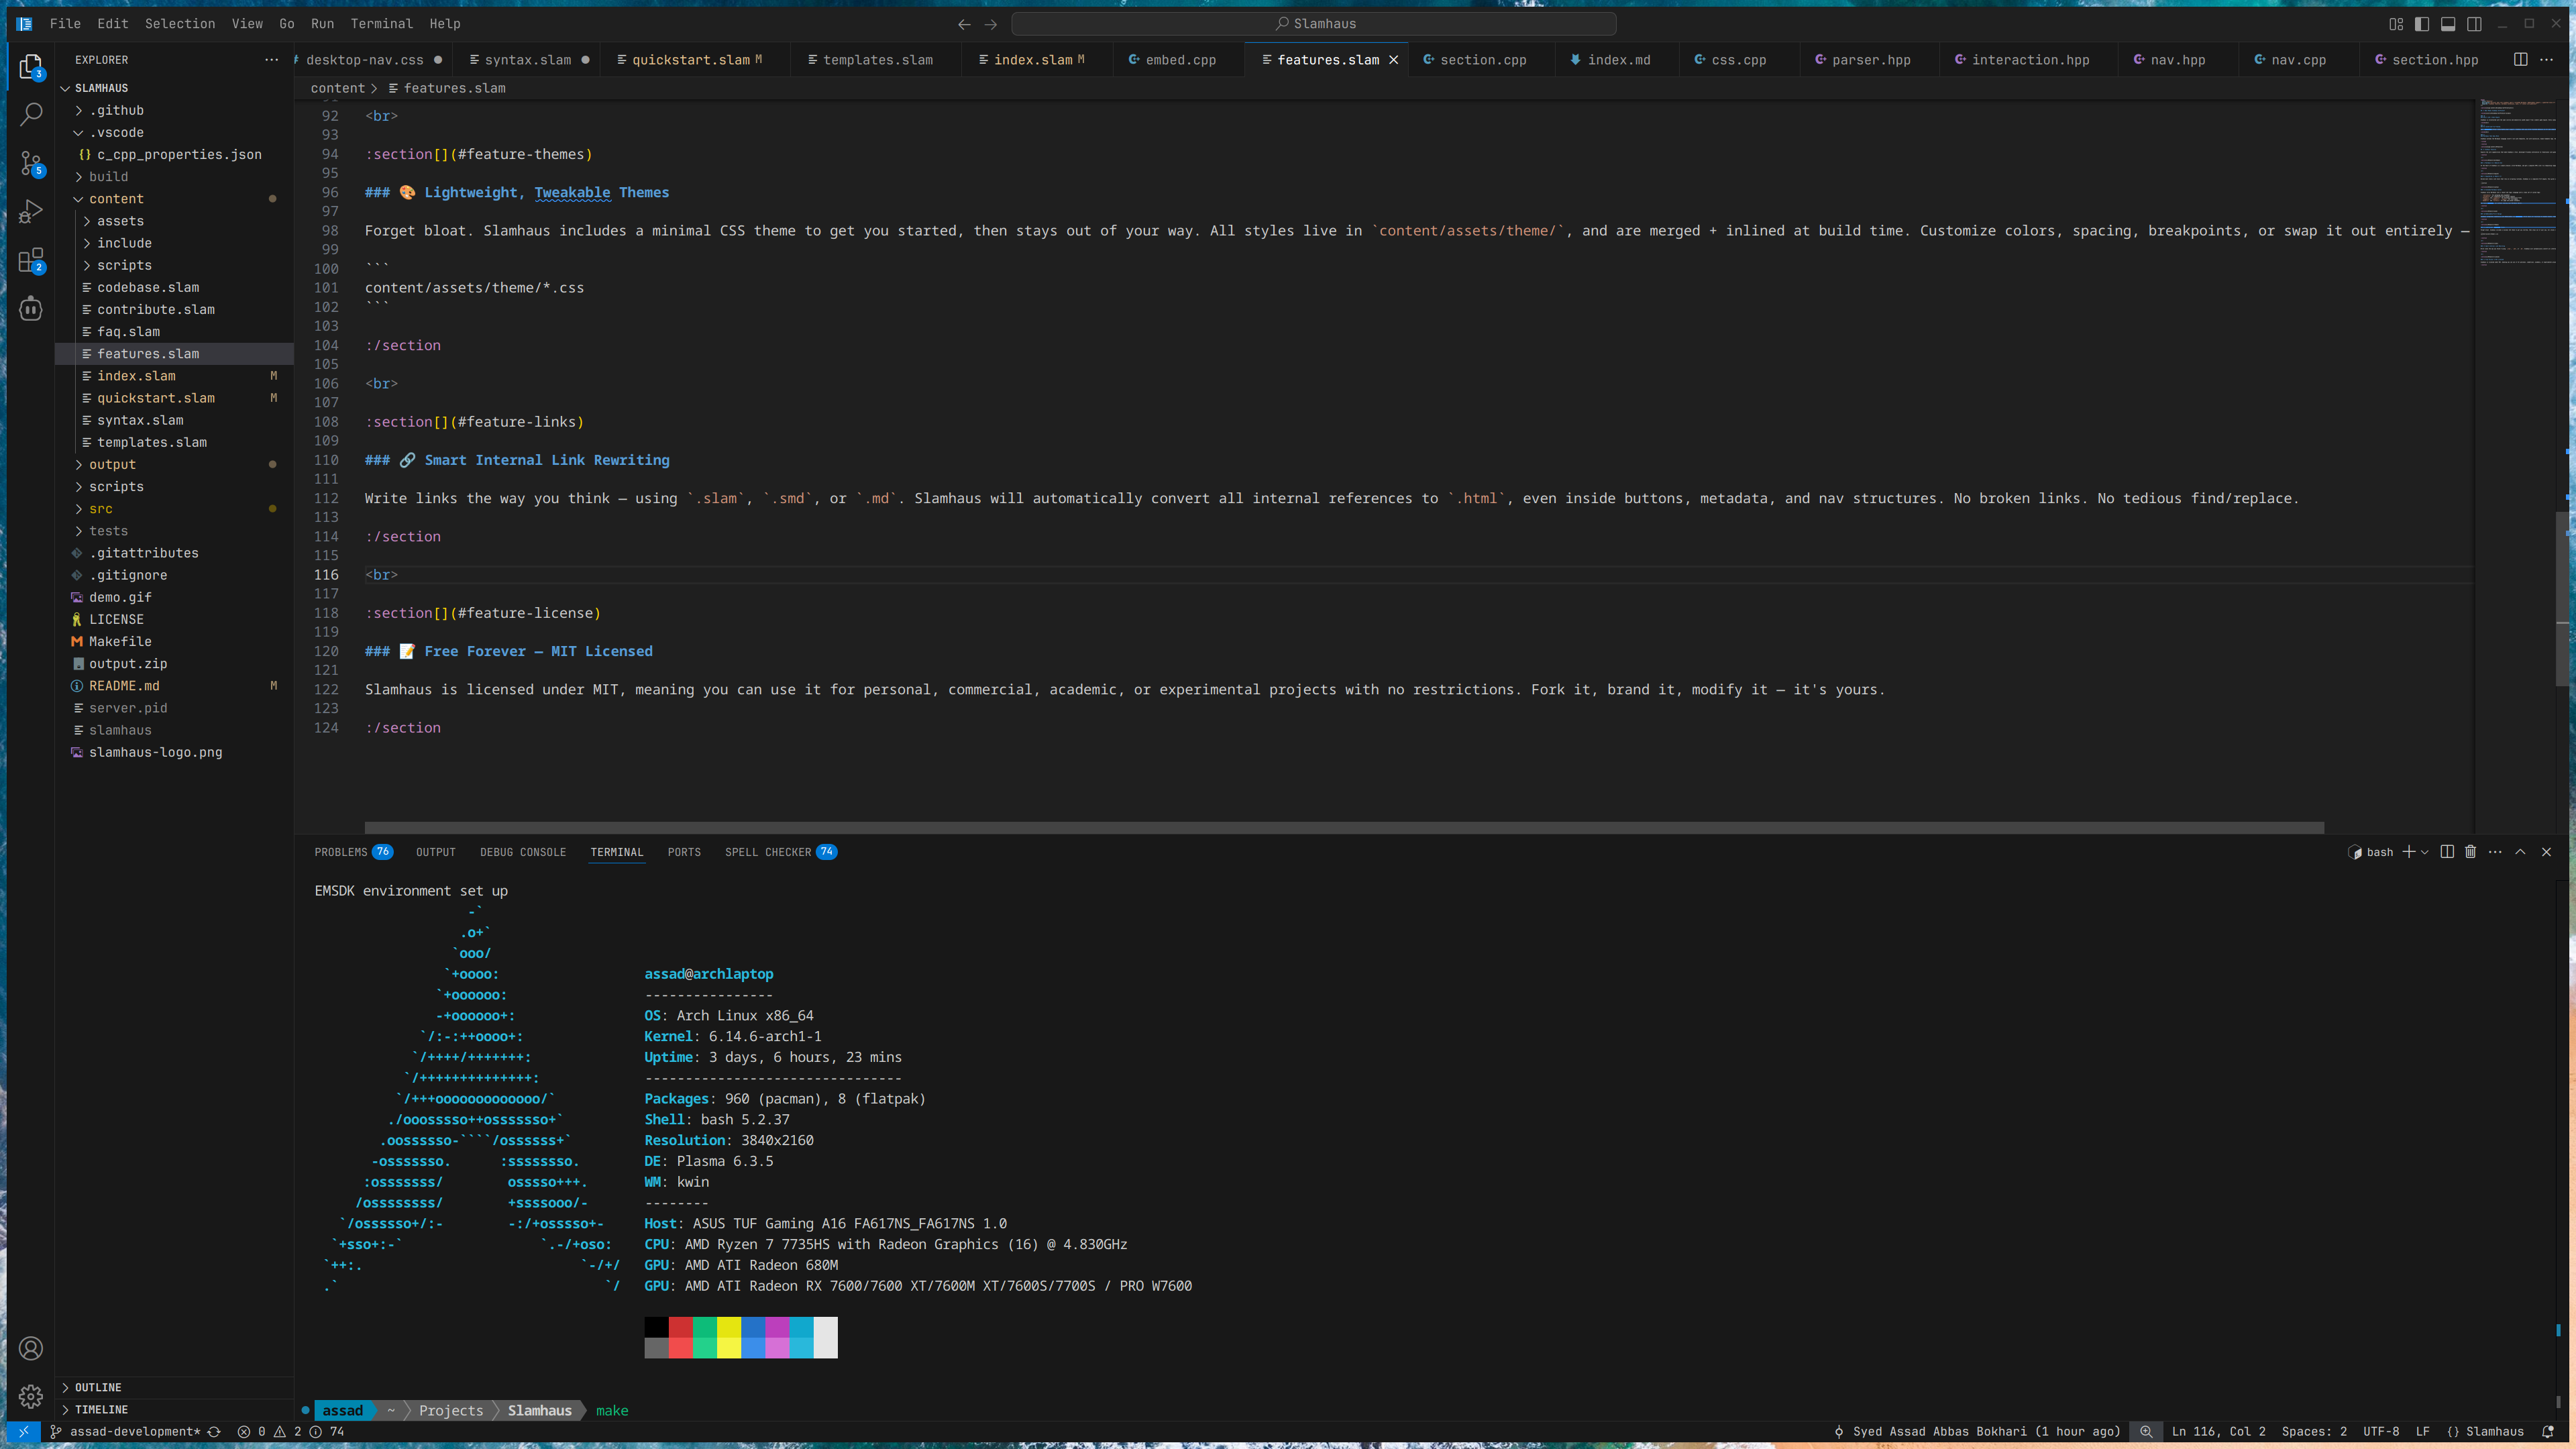Click errors and warnings count in status bar
The width and height of the screenshot is (2576, 1449).
click(291, 1432)
